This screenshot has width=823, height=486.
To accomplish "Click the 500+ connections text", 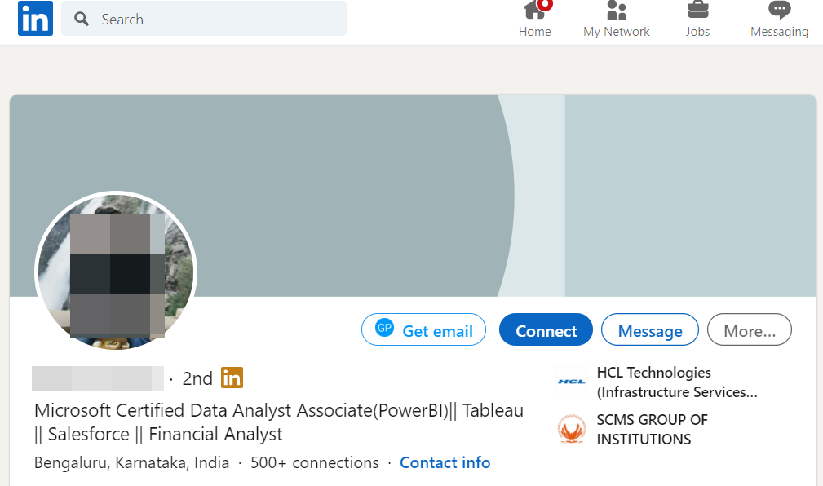I will (x=314, y=462).
